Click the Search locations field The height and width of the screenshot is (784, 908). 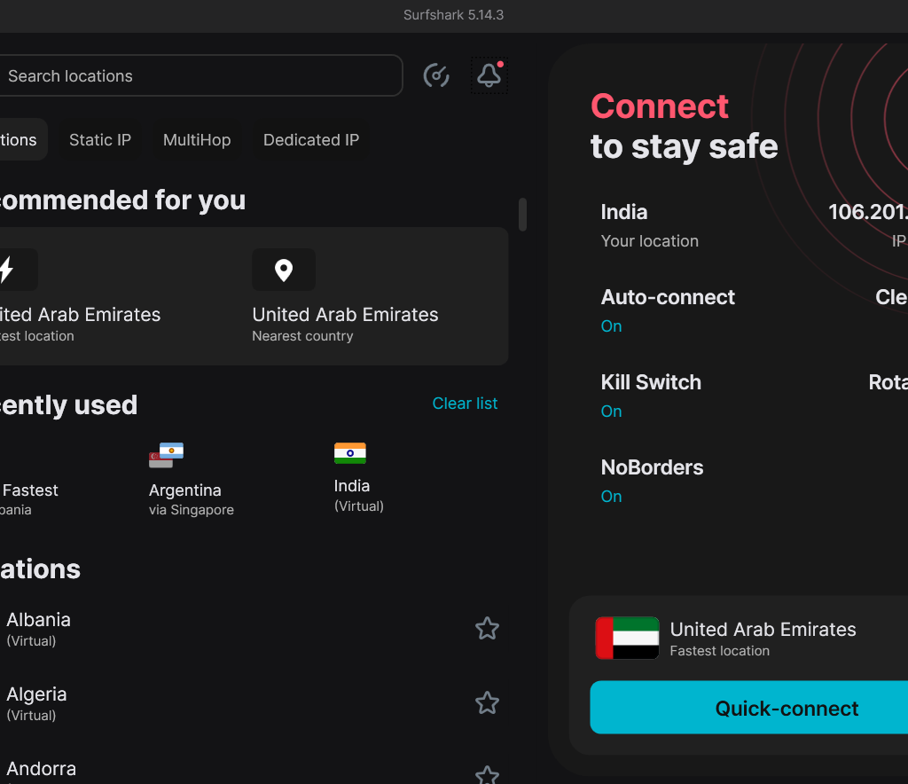click(x=200, y=75)
